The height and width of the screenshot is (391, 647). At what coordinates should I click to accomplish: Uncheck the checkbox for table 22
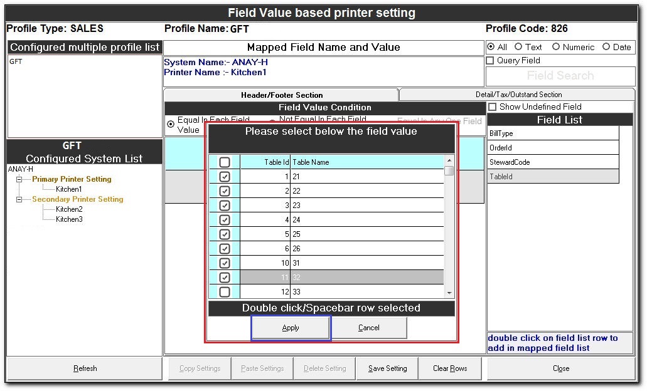225,191
